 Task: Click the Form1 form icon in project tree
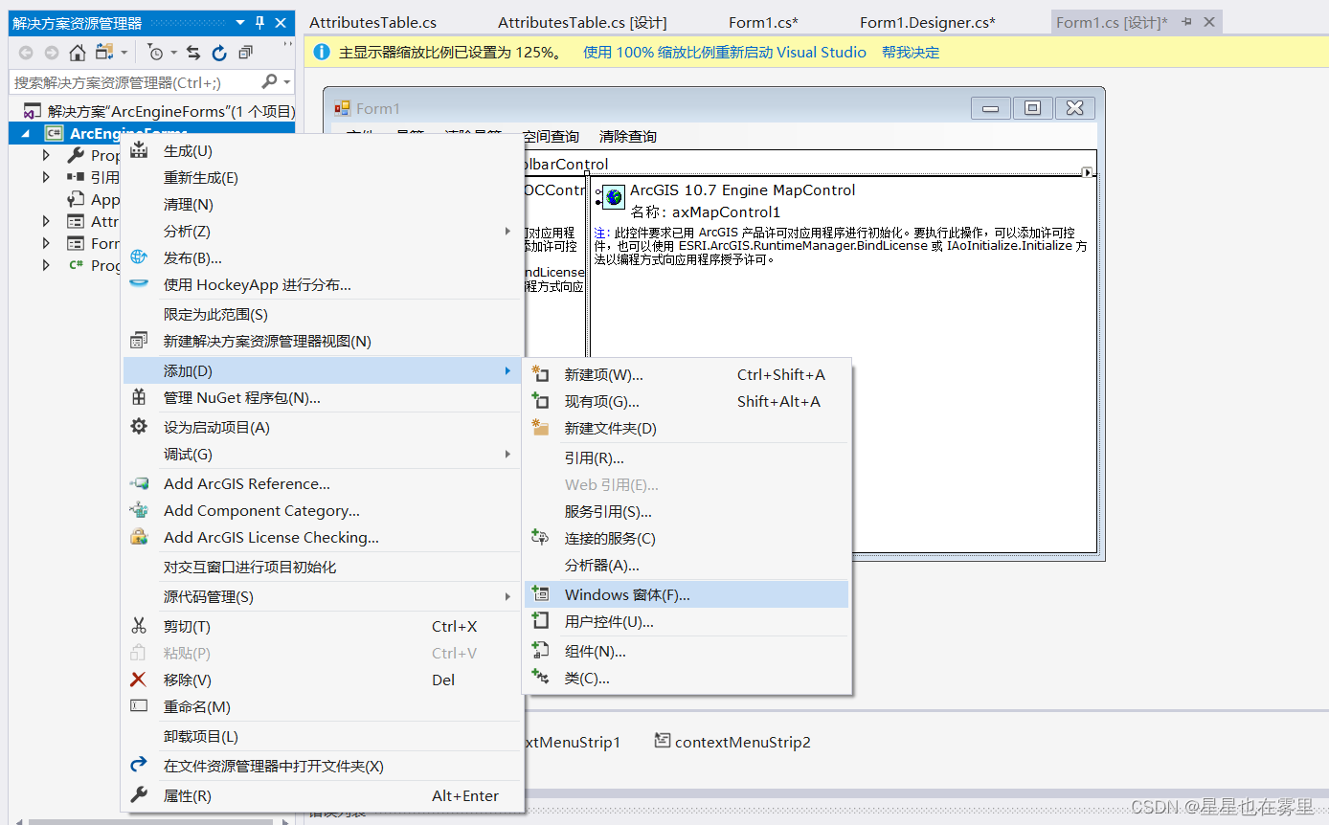click(x=76, y=243)
